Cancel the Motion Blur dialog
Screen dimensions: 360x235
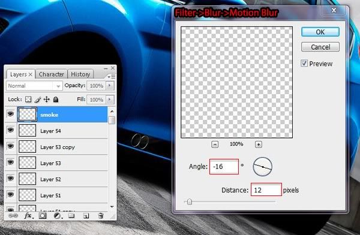320,47
